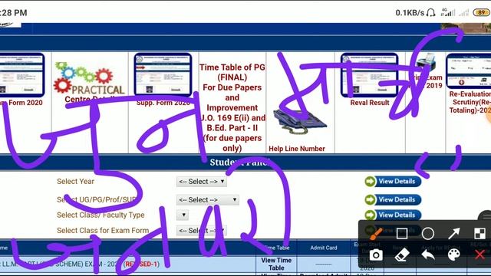Tap the camera screenshot icon
Viewport: 491px width, 276px height.
[x=376, y=255]
